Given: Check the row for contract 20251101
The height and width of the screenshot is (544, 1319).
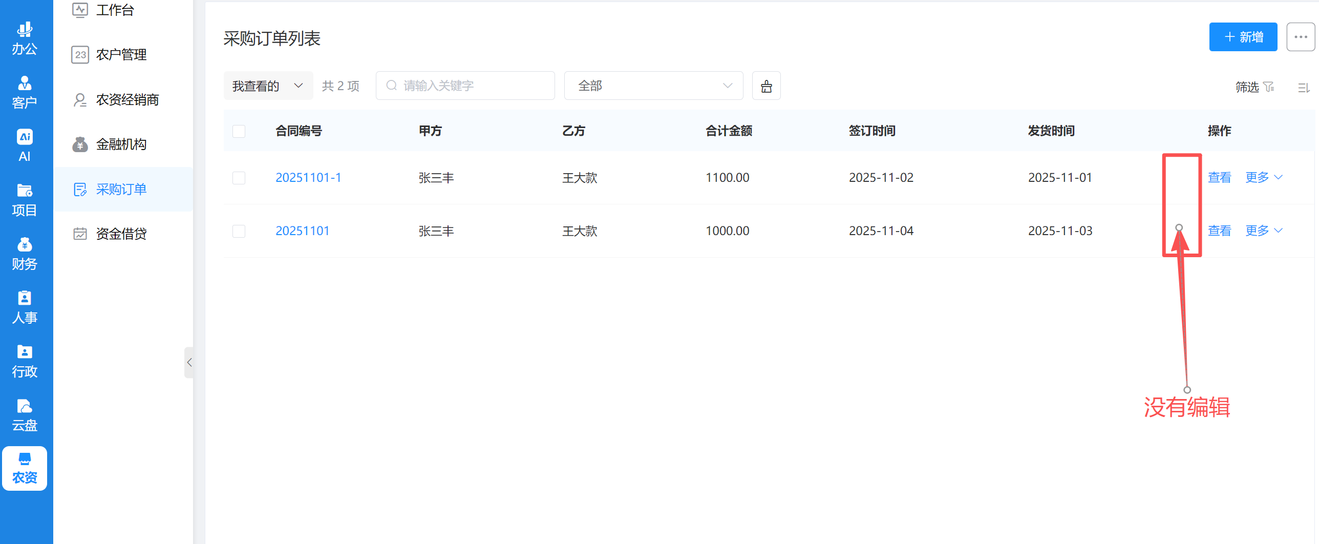Looking at the screenshot, I should tap(239, 231).
